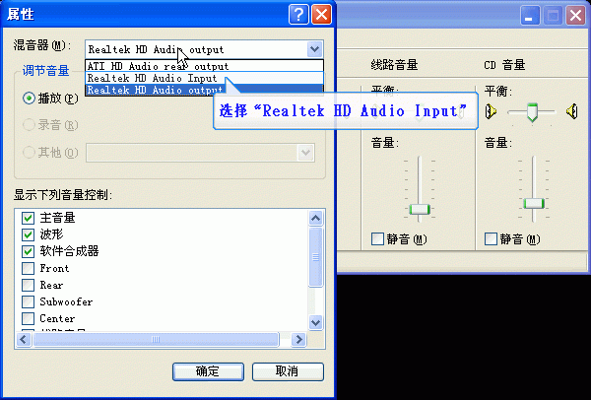Select the 录音 (Recording) radio button

click(29, 125)
